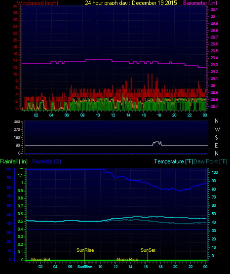Click the Rainfall (.in) legend label
The width and height of the screenshot is (230, 274).
(x=14, y=161)
